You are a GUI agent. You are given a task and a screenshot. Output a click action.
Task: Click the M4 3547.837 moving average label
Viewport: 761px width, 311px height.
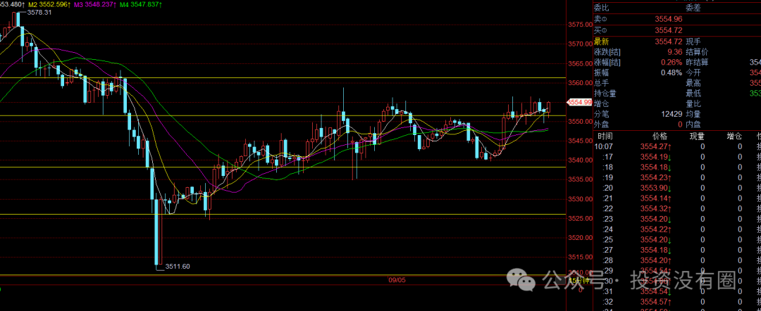point(141,4)
